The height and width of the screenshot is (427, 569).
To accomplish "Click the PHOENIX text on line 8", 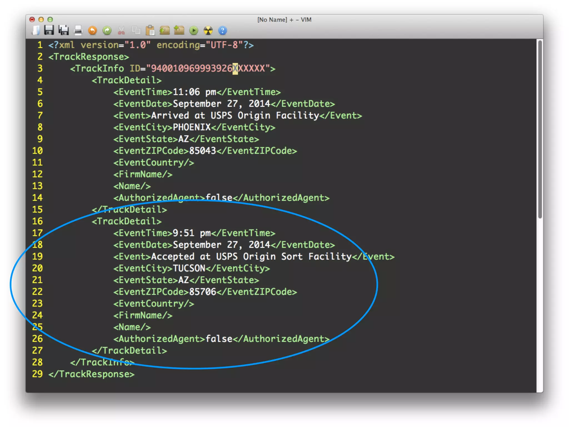I will point(192,127).
